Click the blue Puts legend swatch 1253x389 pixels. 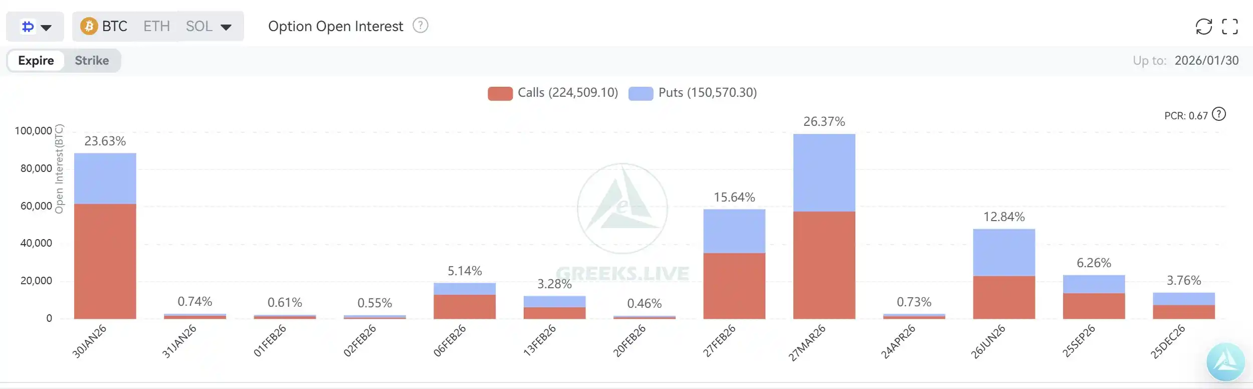(x=641, y=94)
